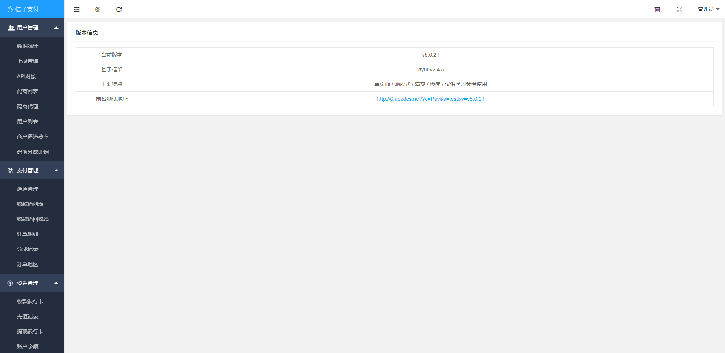Select 收款码回收站 in sidebar
The width and height of the screenshot is (725, 353).
coord(33,219)
